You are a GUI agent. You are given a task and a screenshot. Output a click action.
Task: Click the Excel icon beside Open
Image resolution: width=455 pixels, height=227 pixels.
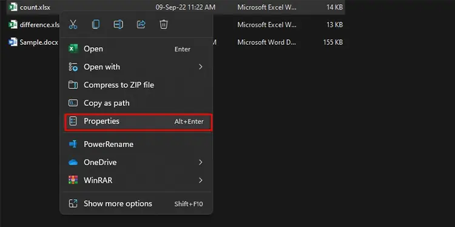point(73,48)
